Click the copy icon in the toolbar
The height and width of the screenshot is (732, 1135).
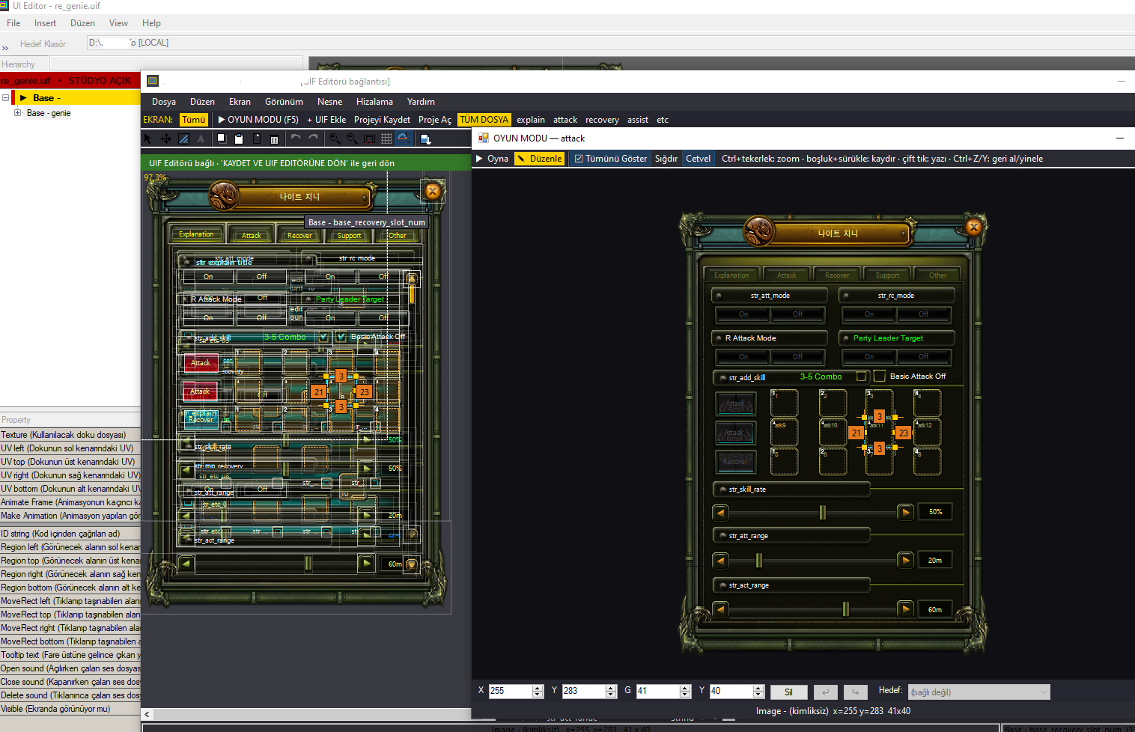222,138
